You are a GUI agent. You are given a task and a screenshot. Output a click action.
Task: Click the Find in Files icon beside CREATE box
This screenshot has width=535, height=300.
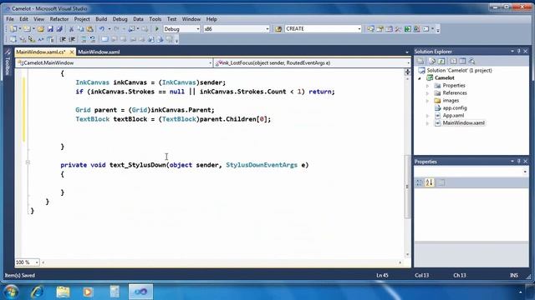coord(278,29)
